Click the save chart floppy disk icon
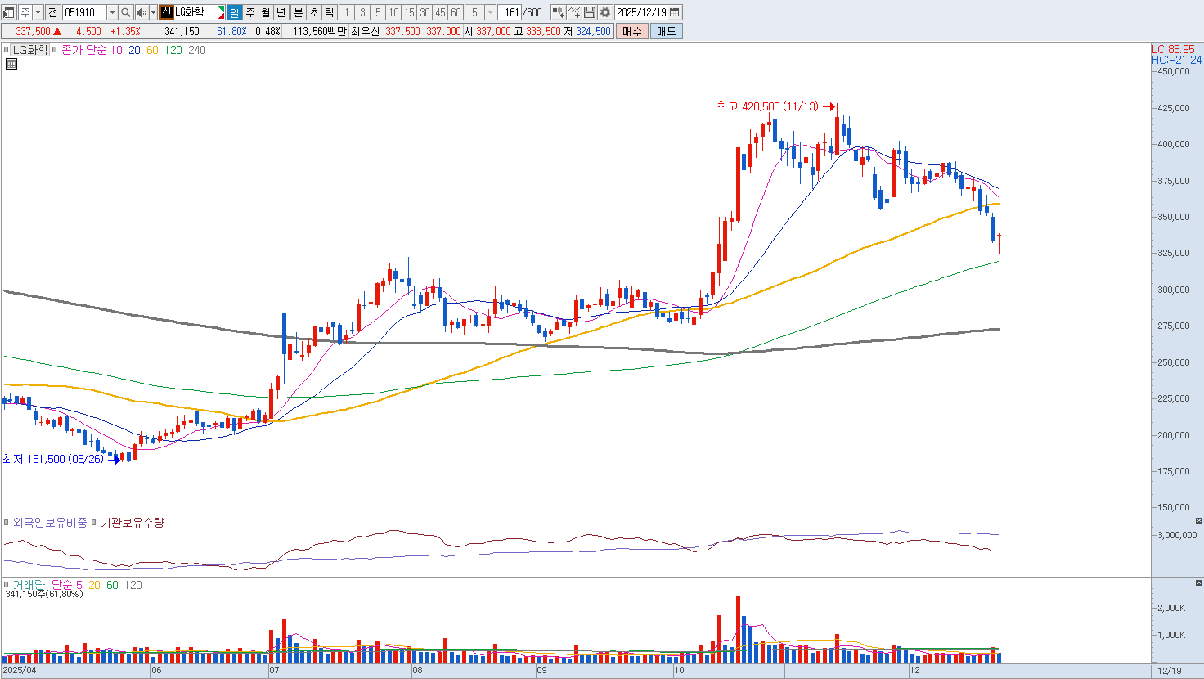Image resolution: width=1204 pixels, height=679 pixels. (x=590, y=12)
